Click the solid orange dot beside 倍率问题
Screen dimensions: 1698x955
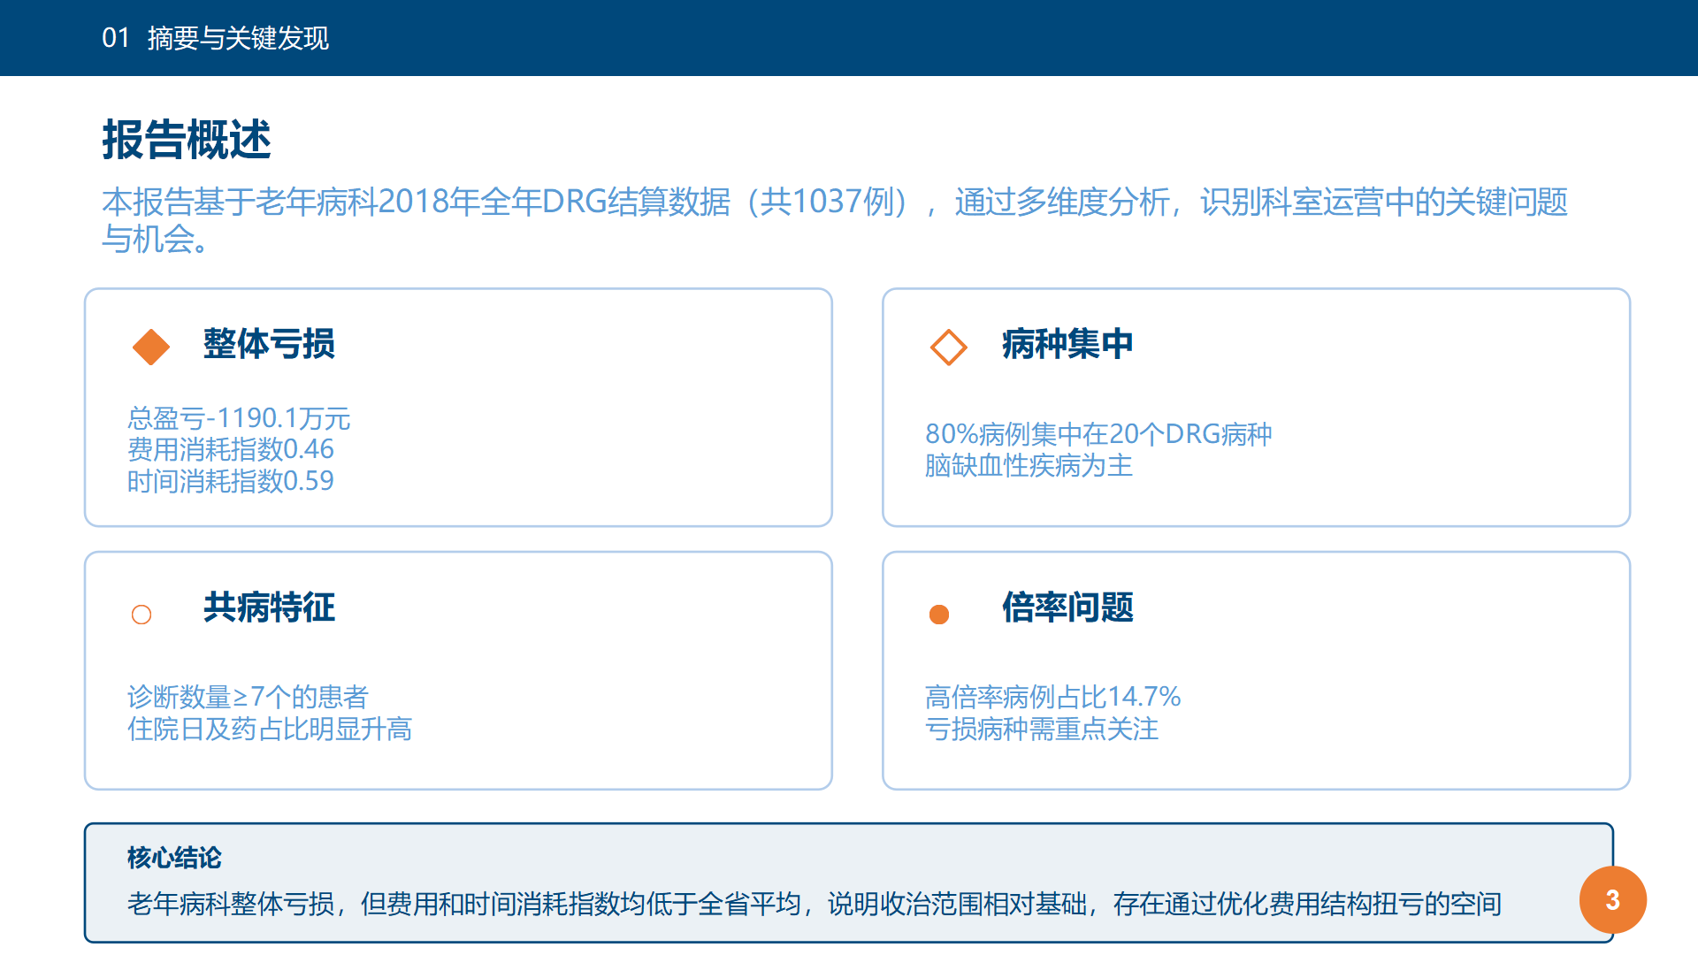(939, 615)
